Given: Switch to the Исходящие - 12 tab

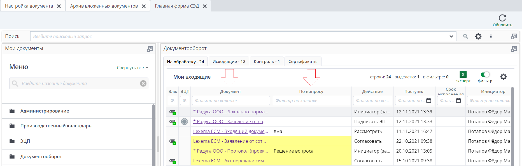Looking at the screenshot, I should (x=229, y=62).
